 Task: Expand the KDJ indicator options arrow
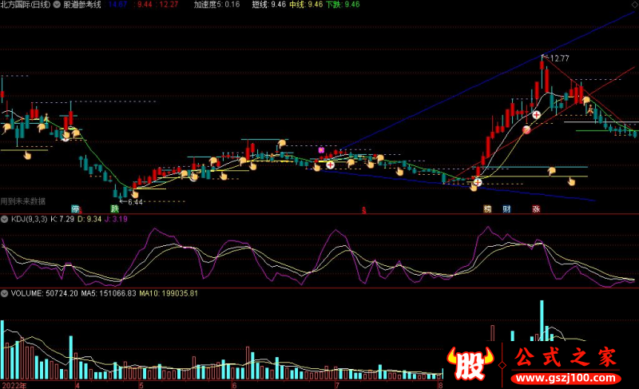click(x=5, y=219)
